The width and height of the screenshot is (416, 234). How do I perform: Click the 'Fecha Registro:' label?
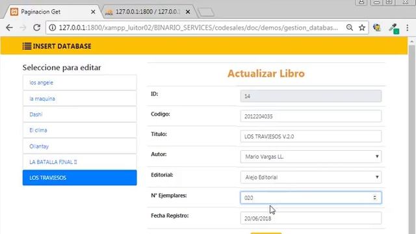click(170, 216)
